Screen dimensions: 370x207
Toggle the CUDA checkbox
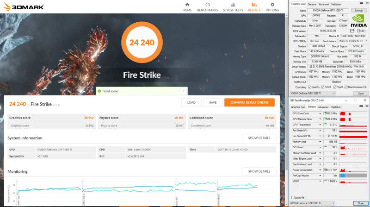coord(323,87)
